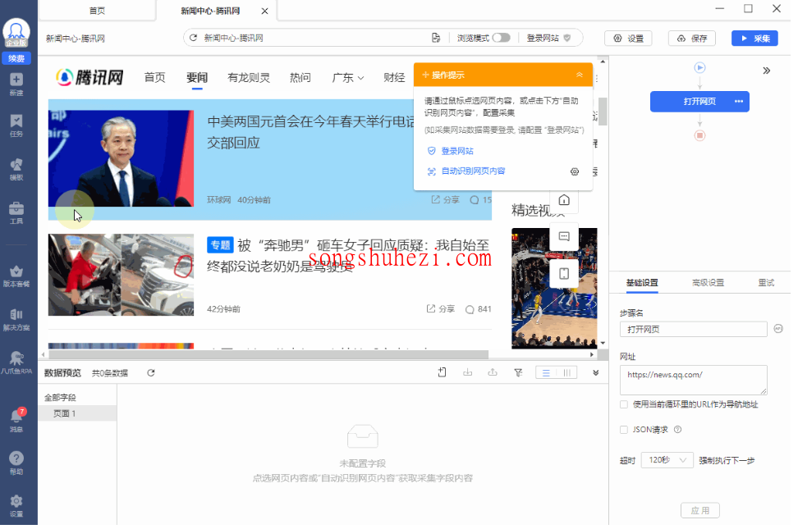This screenshot has height=529, width=798.
Task: Expand the 广东 region dropdown
Action: 348,78
